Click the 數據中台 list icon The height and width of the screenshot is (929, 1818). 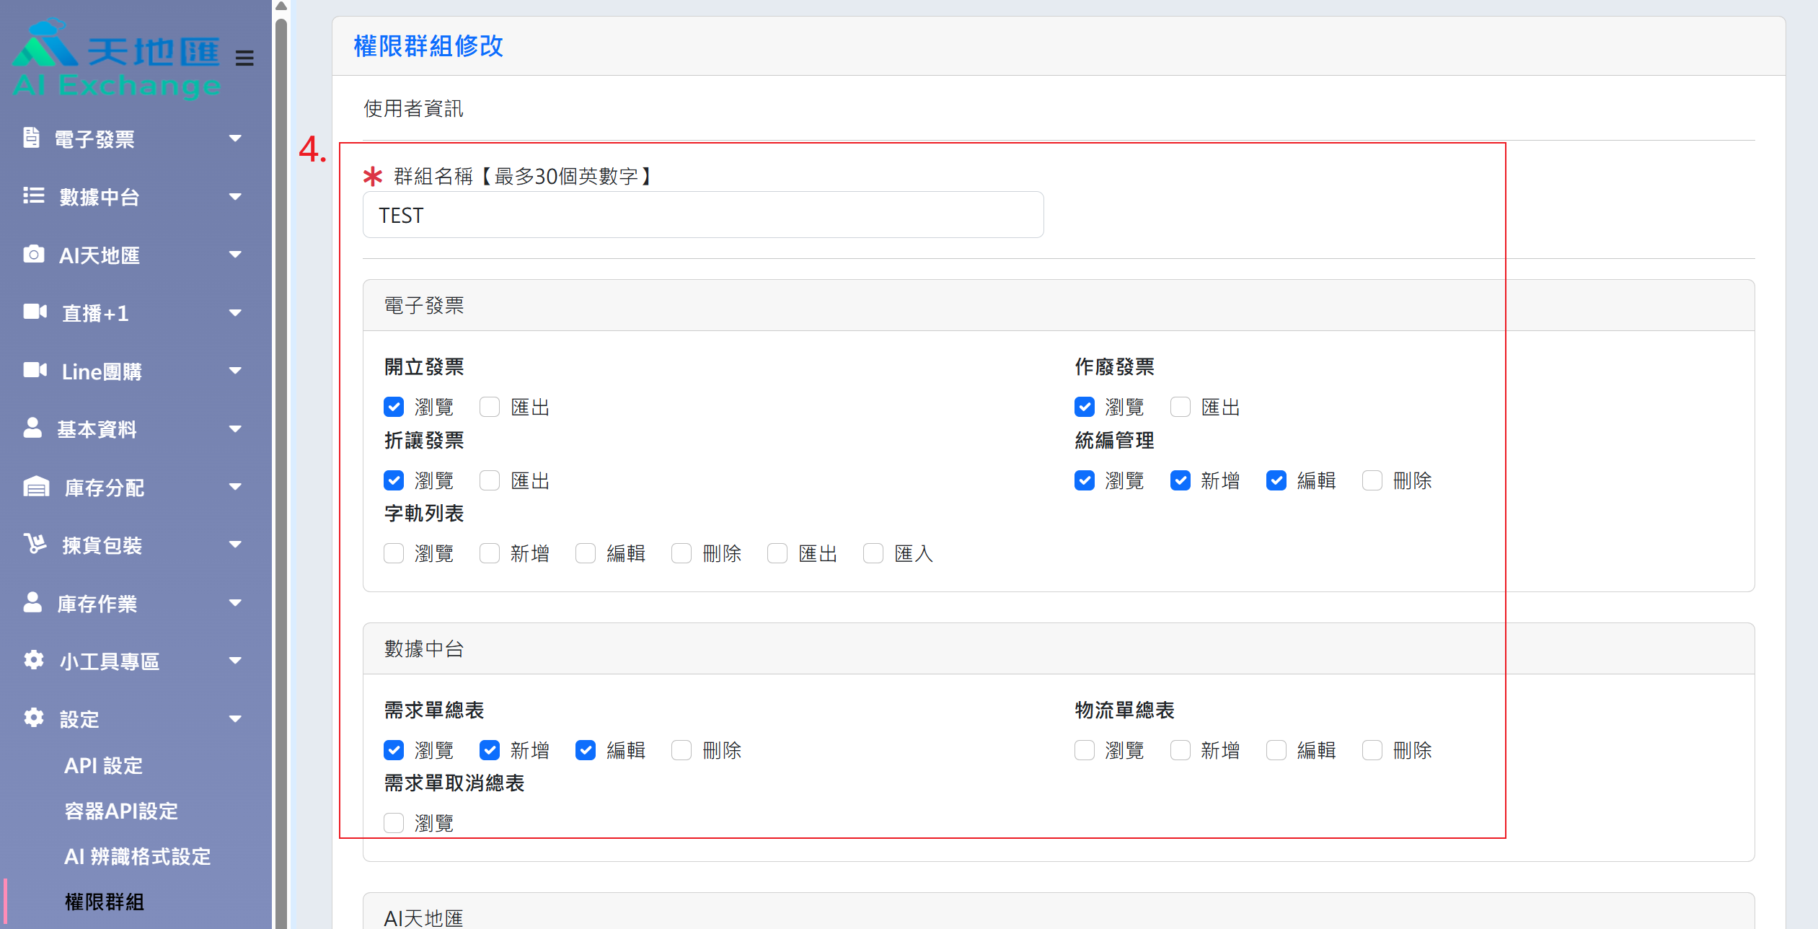pyautogui.click(x=33, y=196)
